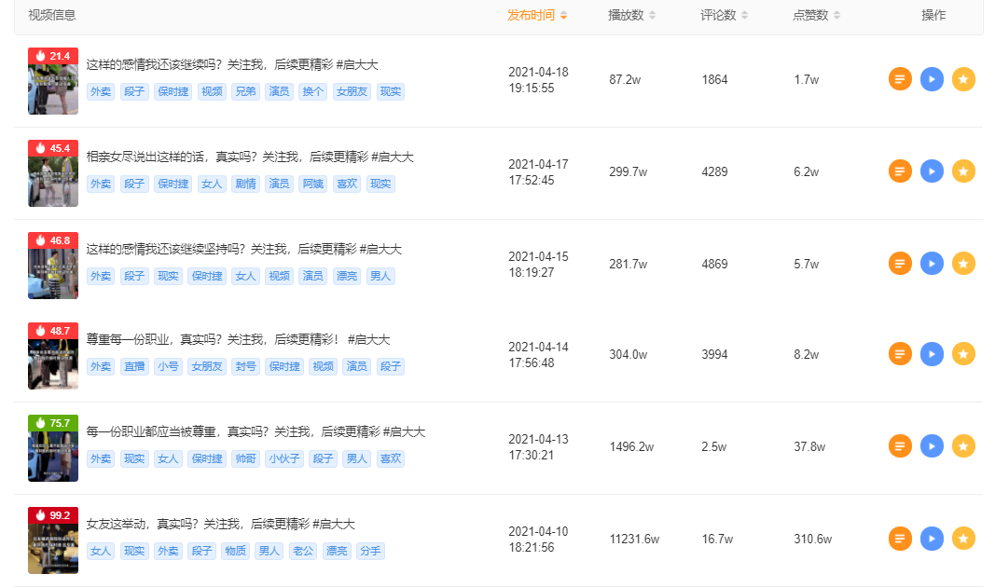The height and width of the screenshot is (588, 995).
Task: Select 男人 tag in 2021-04-15 row
Action: 380,276
